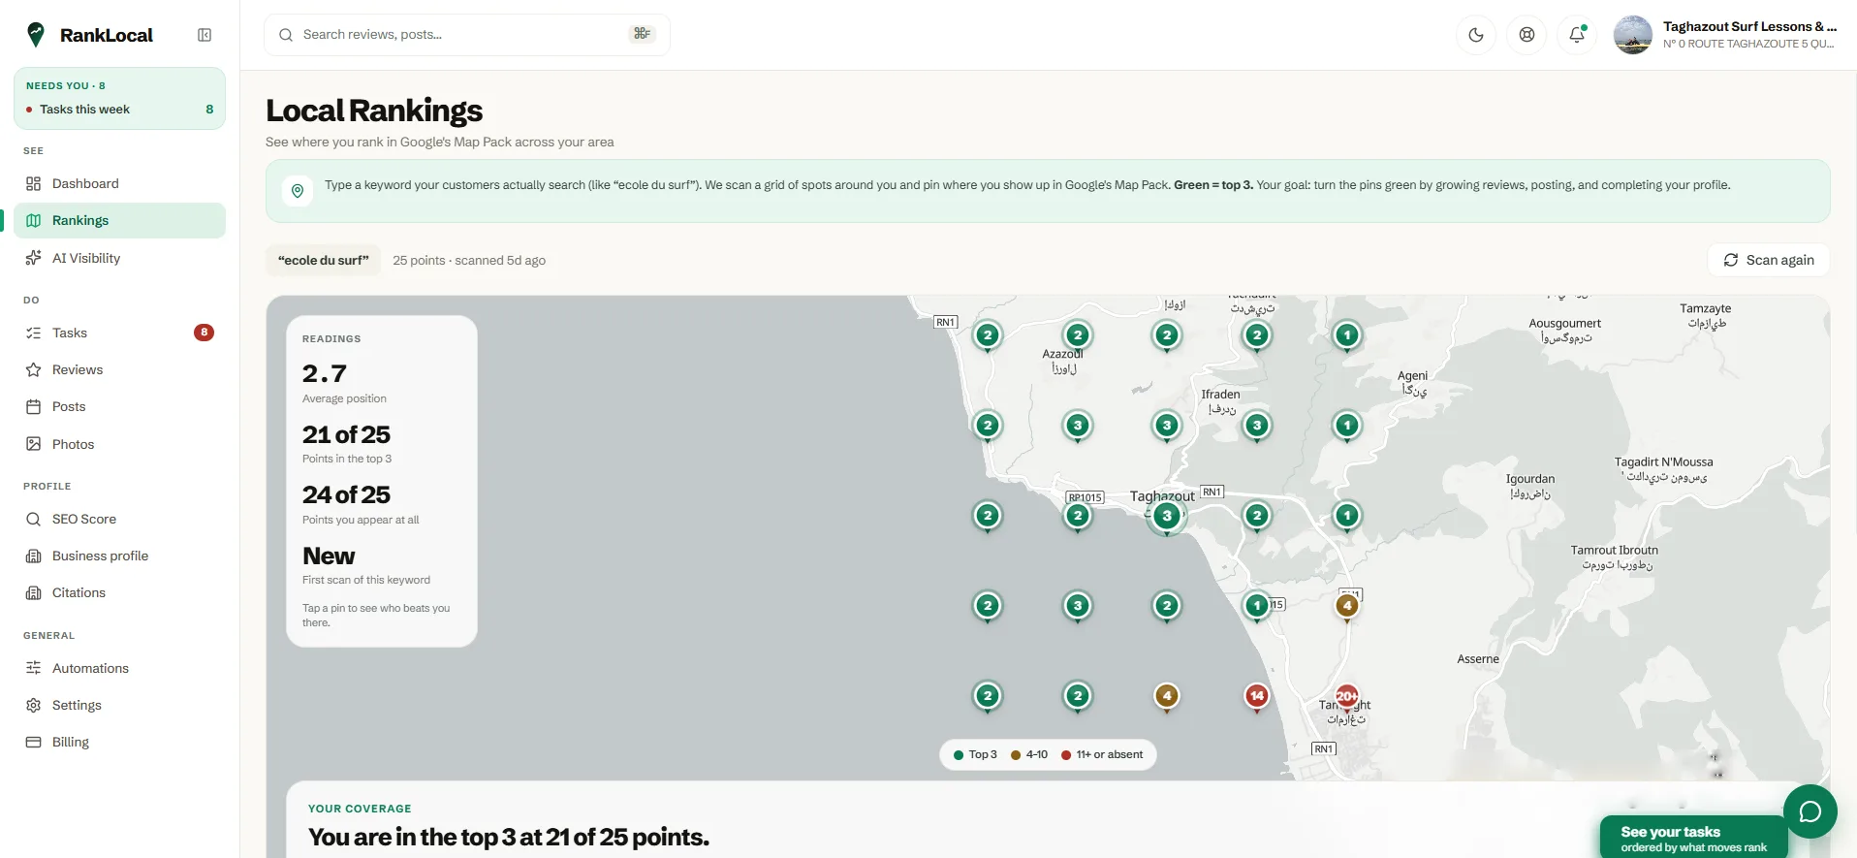Click "21 of 25" points in top 3
The height and width of the screenshot is (858, 1857).
tap(346, 434)
